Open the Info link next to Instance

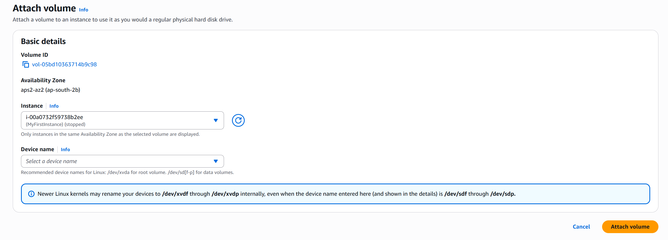coord(54,106)
